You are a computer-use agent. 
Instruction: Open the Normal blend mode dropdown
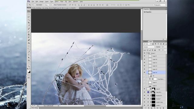(149, 47)
